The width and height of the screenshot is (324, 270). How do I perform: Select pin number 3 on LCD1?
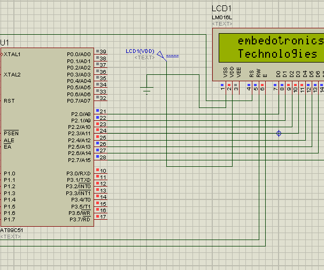[236, 88]
